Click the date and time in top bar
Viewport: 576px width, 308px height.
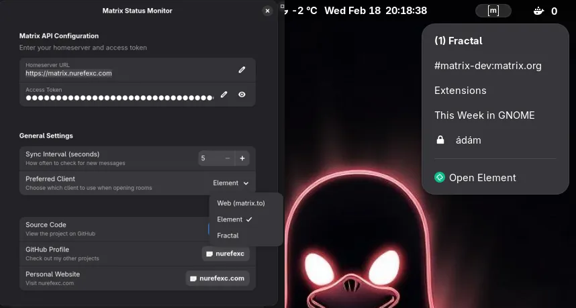[375, 11]
